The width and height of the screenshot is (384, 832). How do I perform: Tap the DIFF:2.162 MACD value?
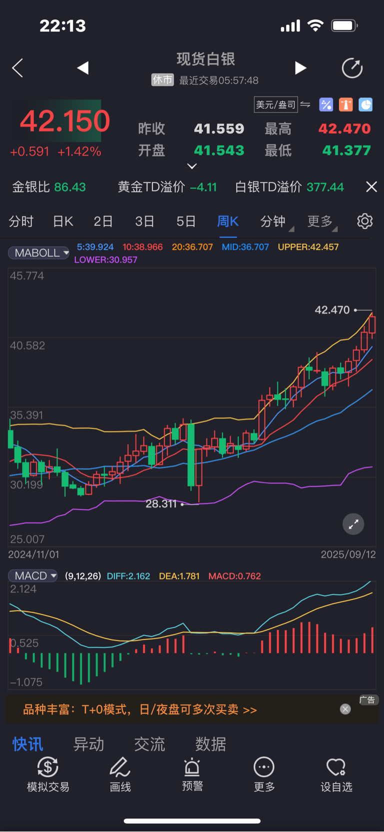(128, 576)
